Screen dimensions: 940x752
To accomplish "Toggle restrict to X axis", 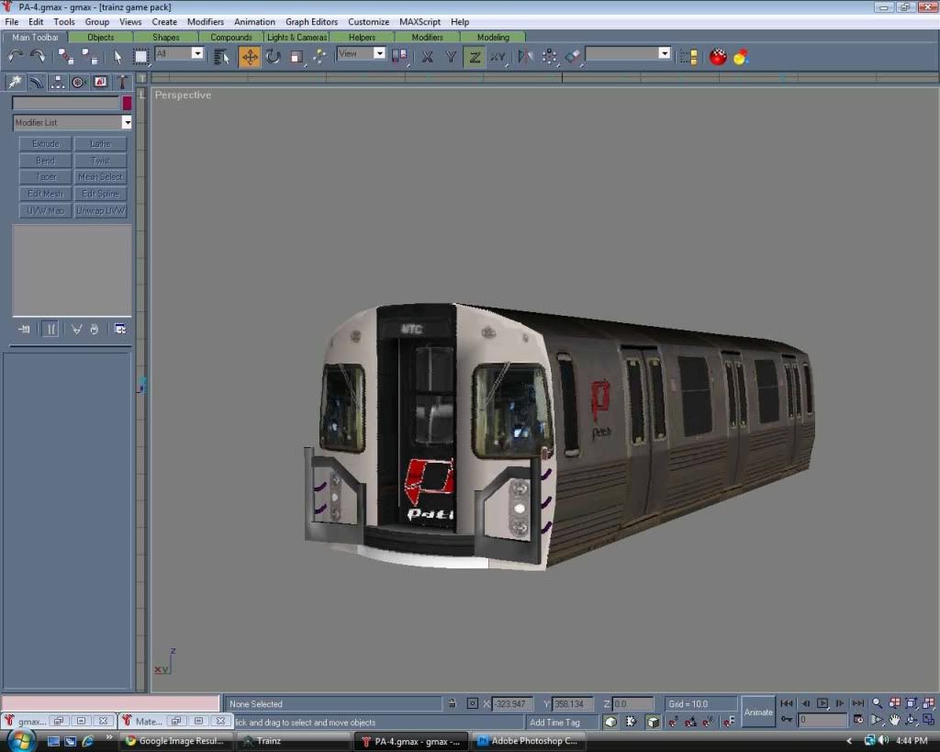I will (427, 57).
